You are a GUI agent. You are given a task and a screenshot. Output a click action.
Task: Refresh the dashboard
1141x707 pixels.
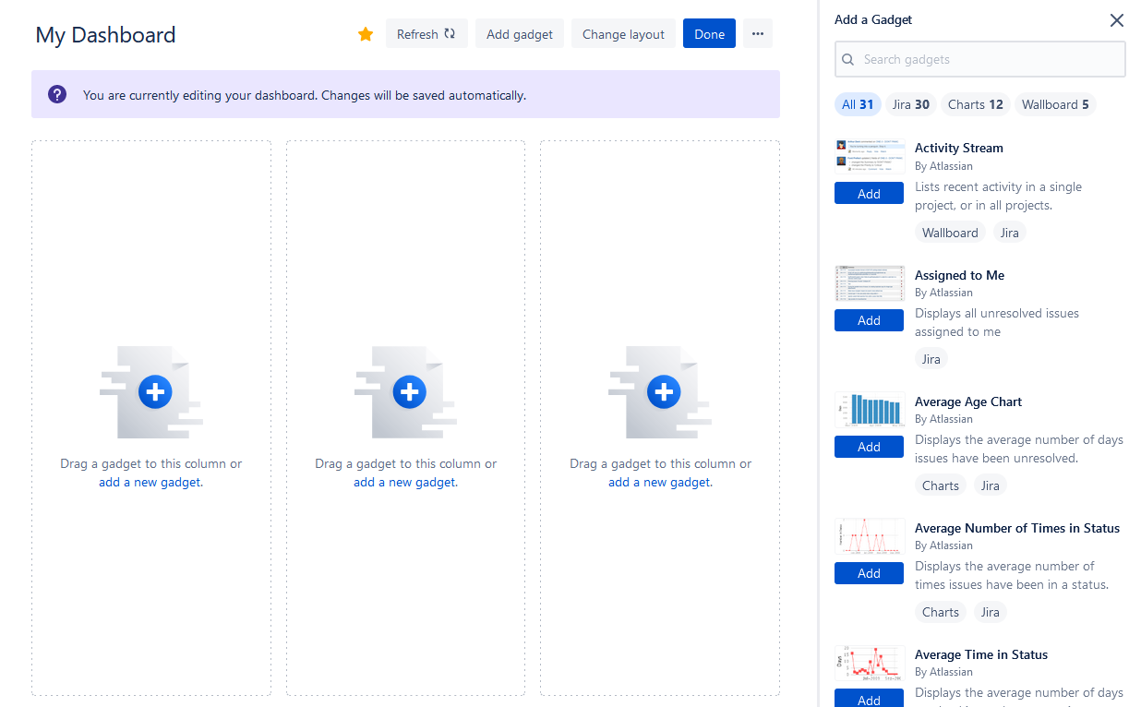pos(426,34)
